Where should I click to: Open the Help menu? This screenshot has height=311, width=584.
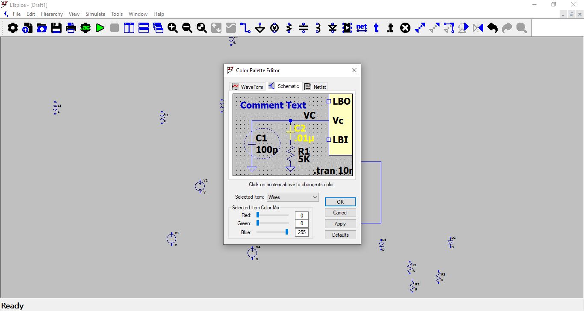click(159, 14)
